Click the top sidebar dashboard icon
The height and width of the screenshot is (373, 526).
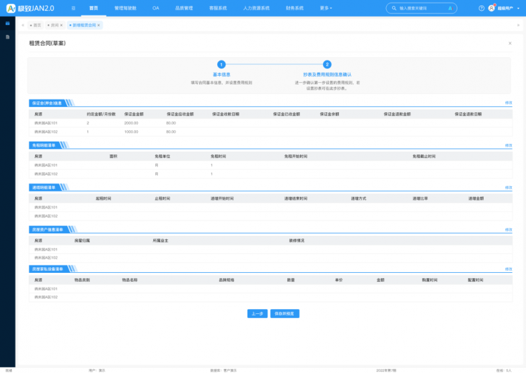coord(7,24)
